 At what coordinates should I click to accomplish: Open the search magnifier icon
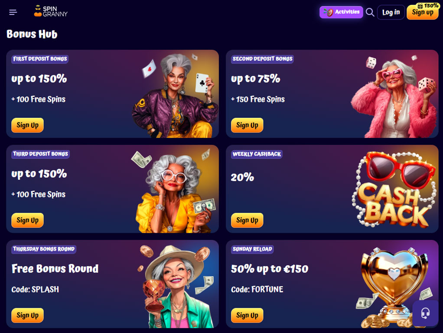point(370,12)
